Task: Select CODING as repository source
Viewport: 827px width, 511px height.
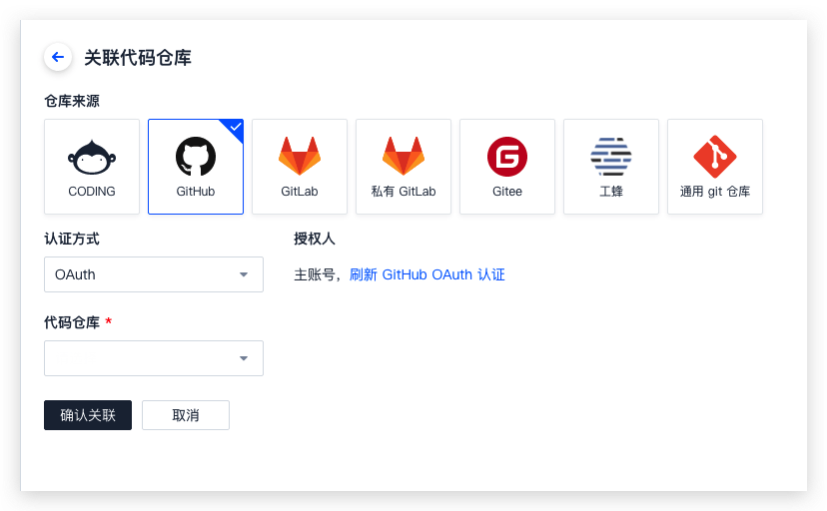Action: pyautogui.click(x=92, y=167)
